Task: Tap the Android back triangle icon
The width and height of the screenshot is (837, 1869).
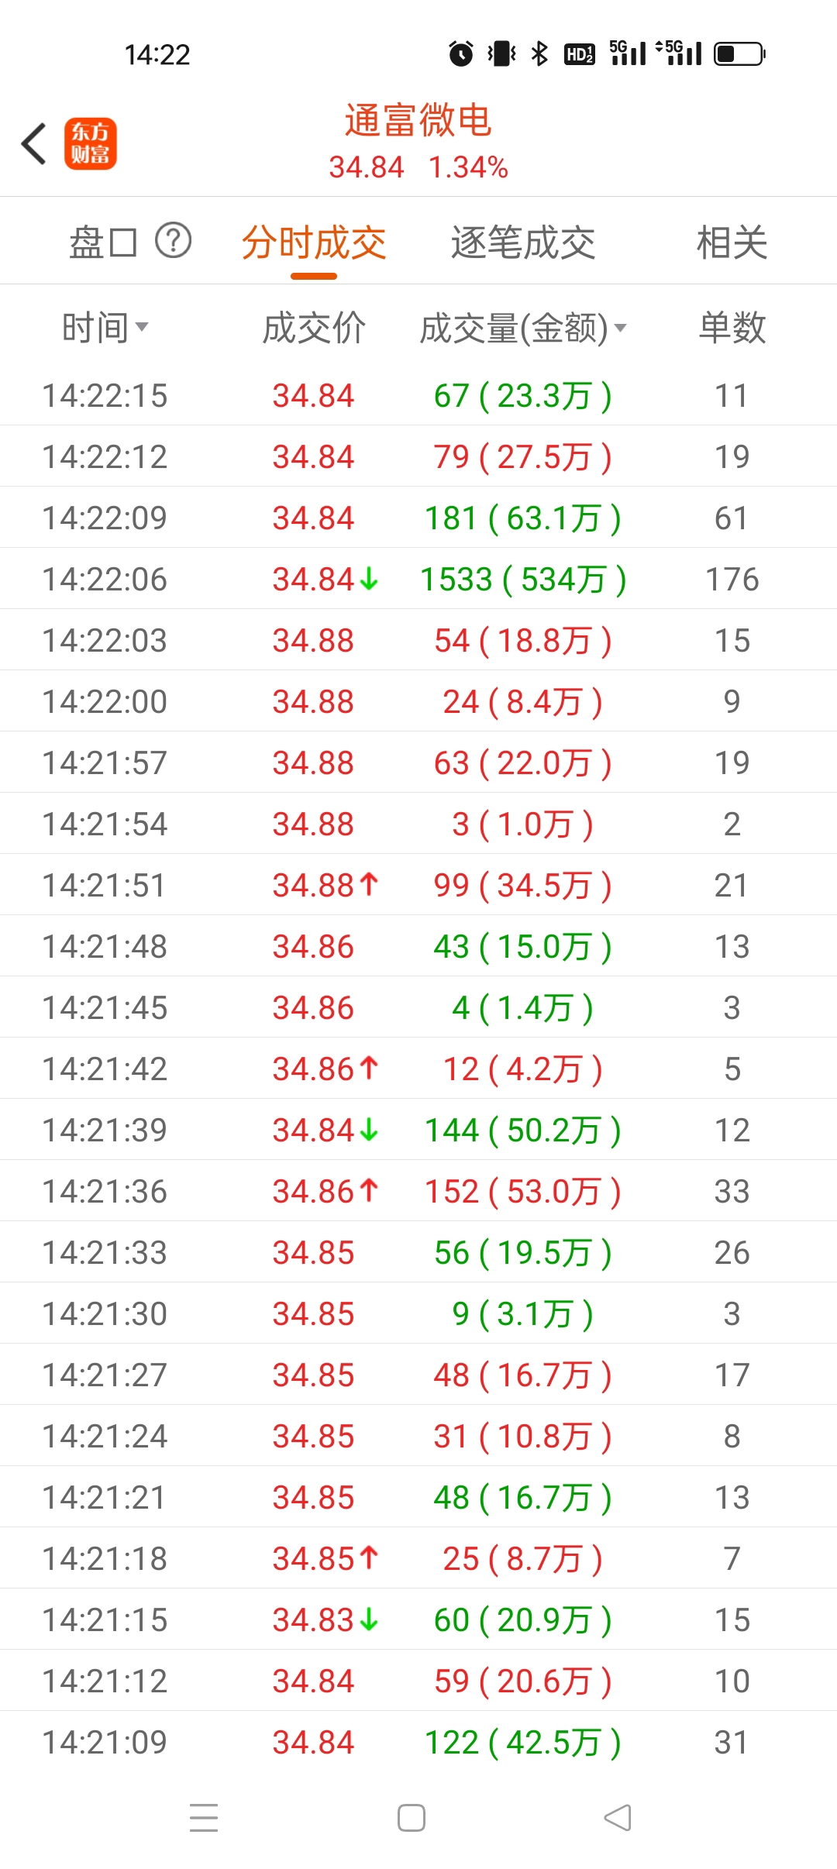Action: pyautogui.click(x=618, y=1818)
